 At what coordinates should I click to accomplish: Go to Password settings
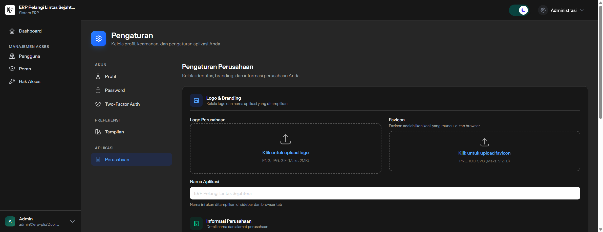point(115,90)
